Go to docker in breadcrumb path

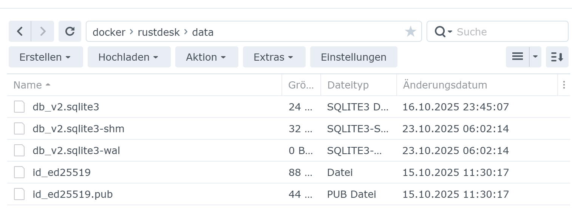109,32
